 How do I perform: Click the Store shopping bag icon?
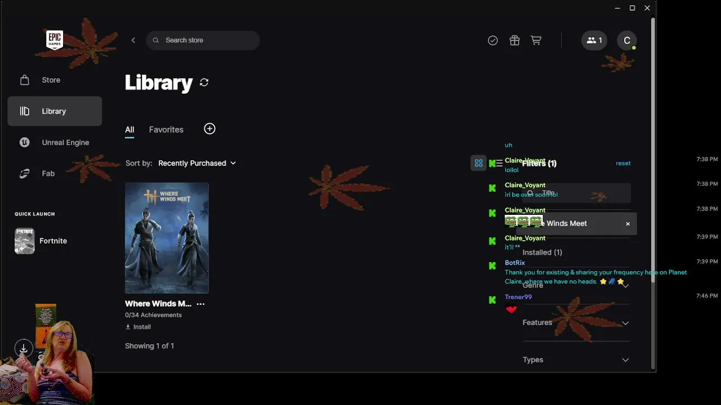(24, 80)
